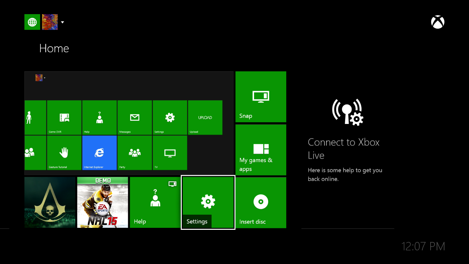Expand the profile dropdown arrow at top
Viewport: 469px width, 264px height.
[x=62, y=22]
